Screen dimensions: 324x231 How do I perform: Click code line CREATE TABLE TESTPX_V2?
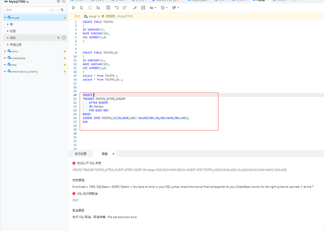point(100,53)
